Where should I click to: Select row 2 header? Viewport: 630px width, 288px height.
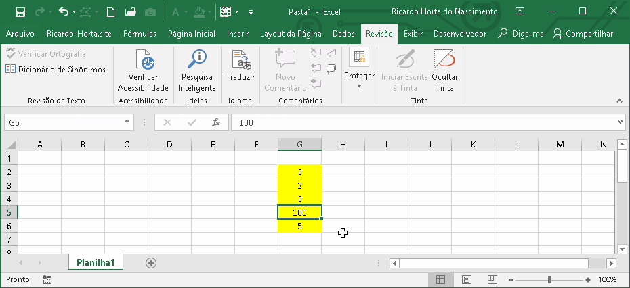[9, 172]
